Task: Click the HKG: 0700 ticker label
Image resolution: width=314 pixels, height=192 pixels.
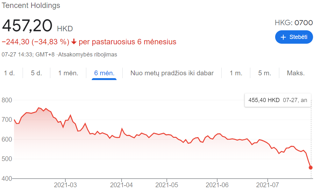Action: click(x=294, y=23)
